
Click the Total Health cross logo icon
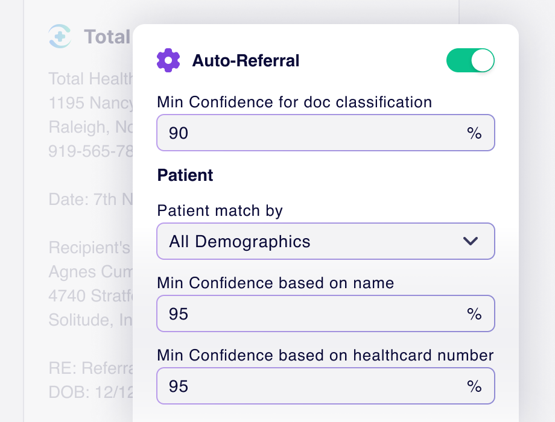coord(60,36)
